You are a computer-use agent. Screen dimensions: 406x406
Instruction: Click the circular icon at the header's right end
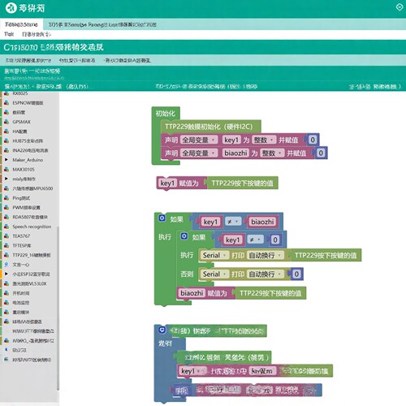[x=400, y=7]
